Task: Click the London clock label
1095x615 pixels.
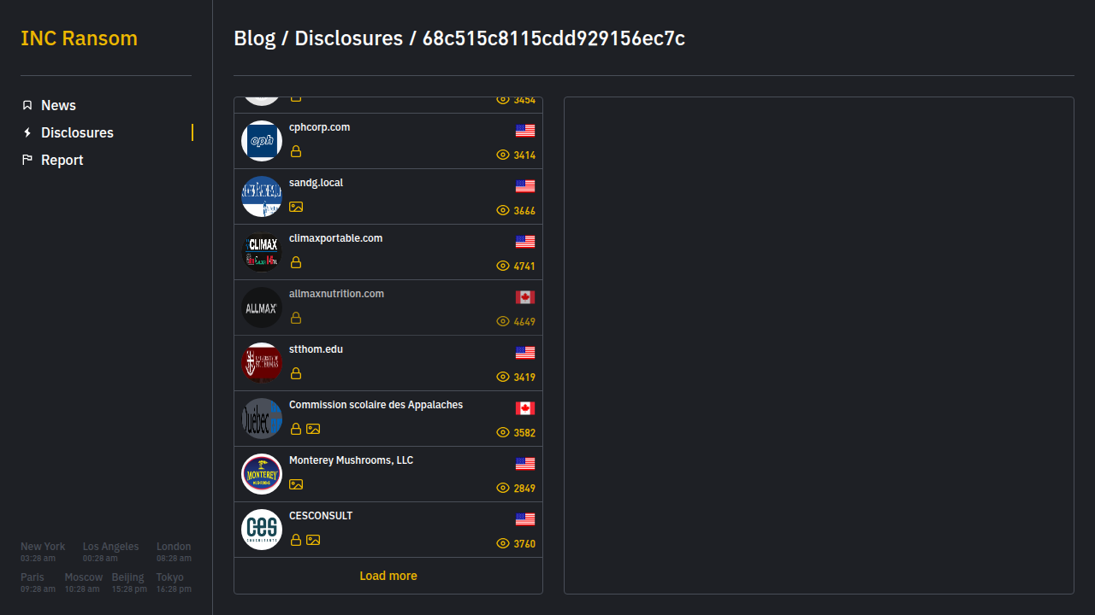Action: point(174,547)
